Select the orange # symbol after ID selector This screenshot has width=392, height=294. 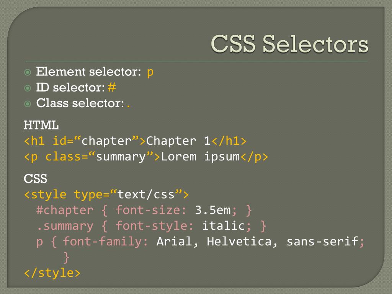click(112, 88)
